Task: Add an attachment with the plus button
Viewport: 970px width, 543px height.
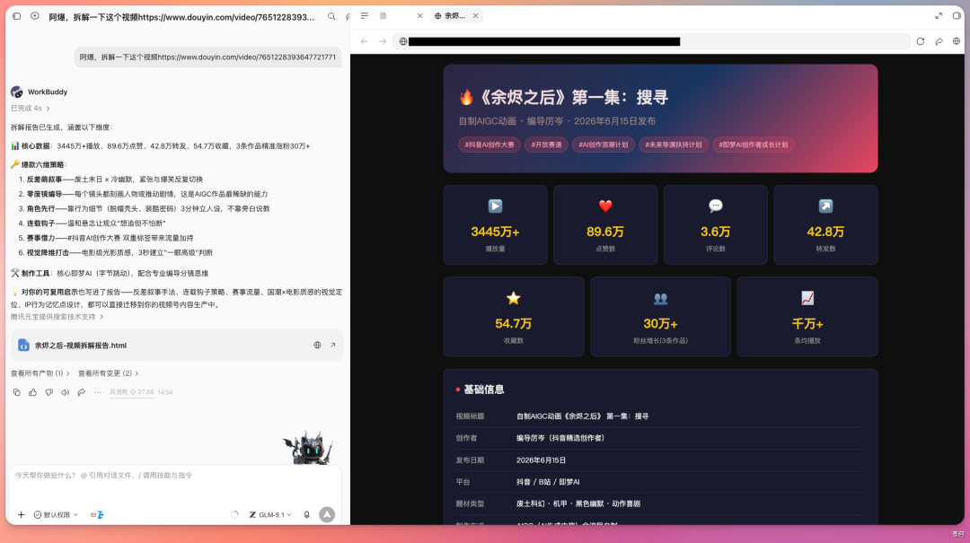Action: [21, 514]
